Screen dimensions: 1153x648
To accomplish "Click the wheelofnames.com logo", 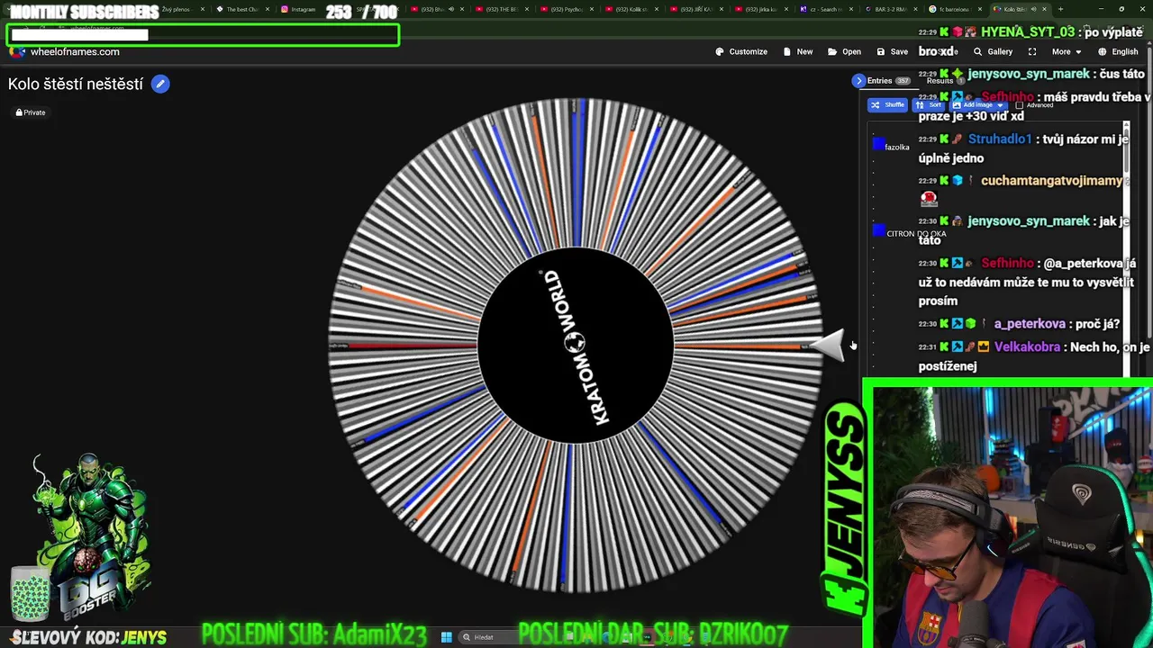I will point(65,52).
